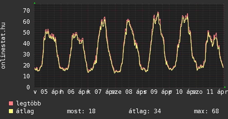Click the 'most: 18' current value
This screenshot has height=119, width=228.
(x=81, y=111)
